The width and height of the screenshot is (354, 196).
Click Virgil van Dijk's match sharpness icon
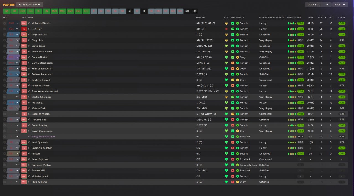[x=233, y=35]
